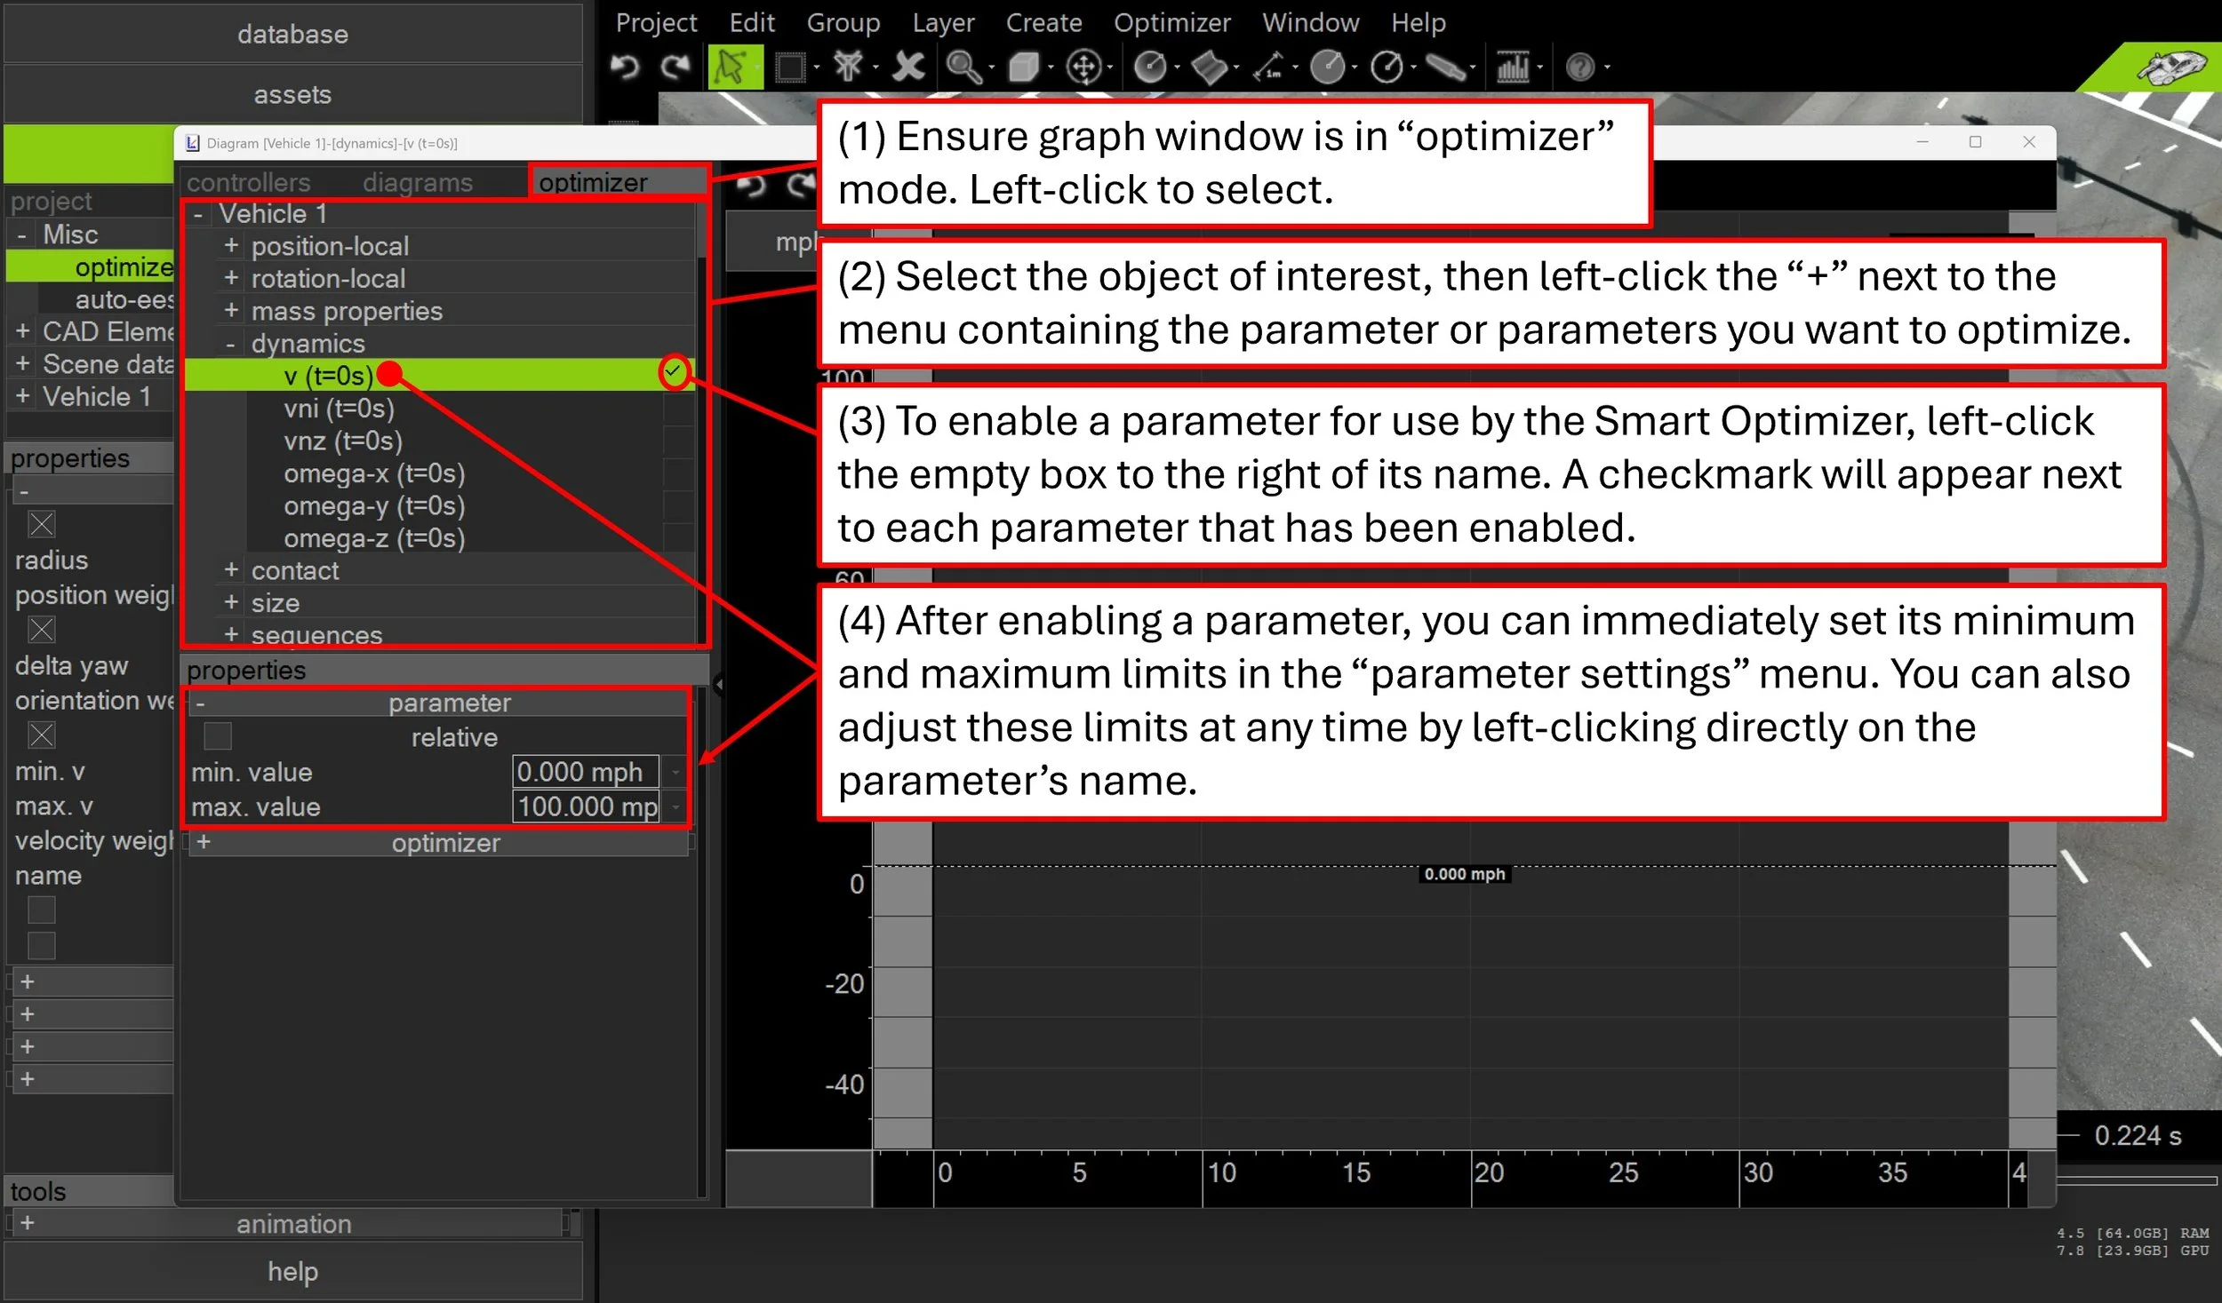Click the help panel button
The height and width of the screenshot is (1303, 2222).
coord(292,1271)
